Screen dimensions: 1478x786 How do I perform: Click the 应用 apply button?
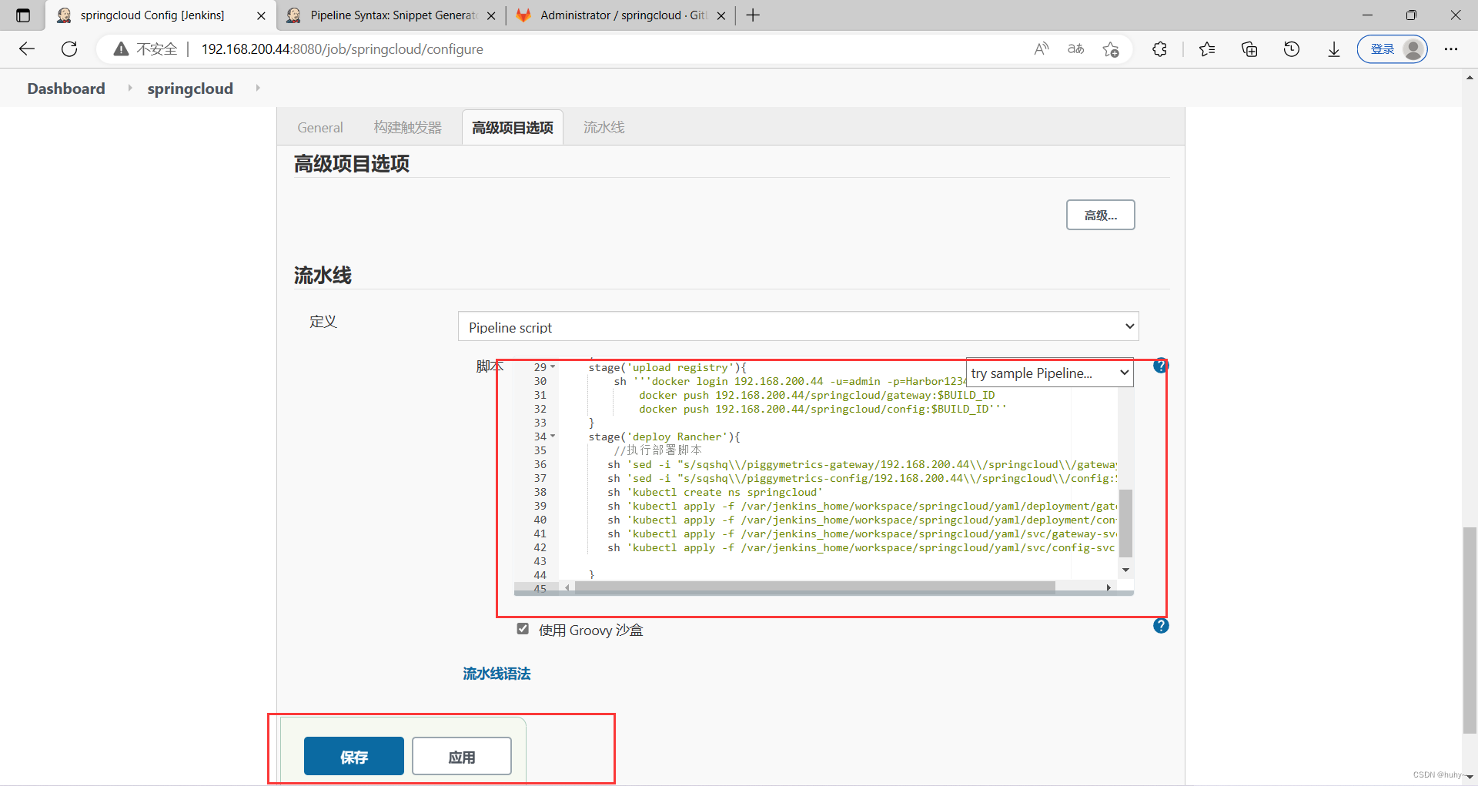click(x=461, y=756)
